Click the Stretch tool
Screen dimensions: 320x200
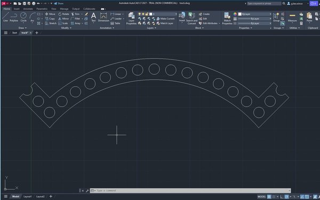tap(51, 23)
